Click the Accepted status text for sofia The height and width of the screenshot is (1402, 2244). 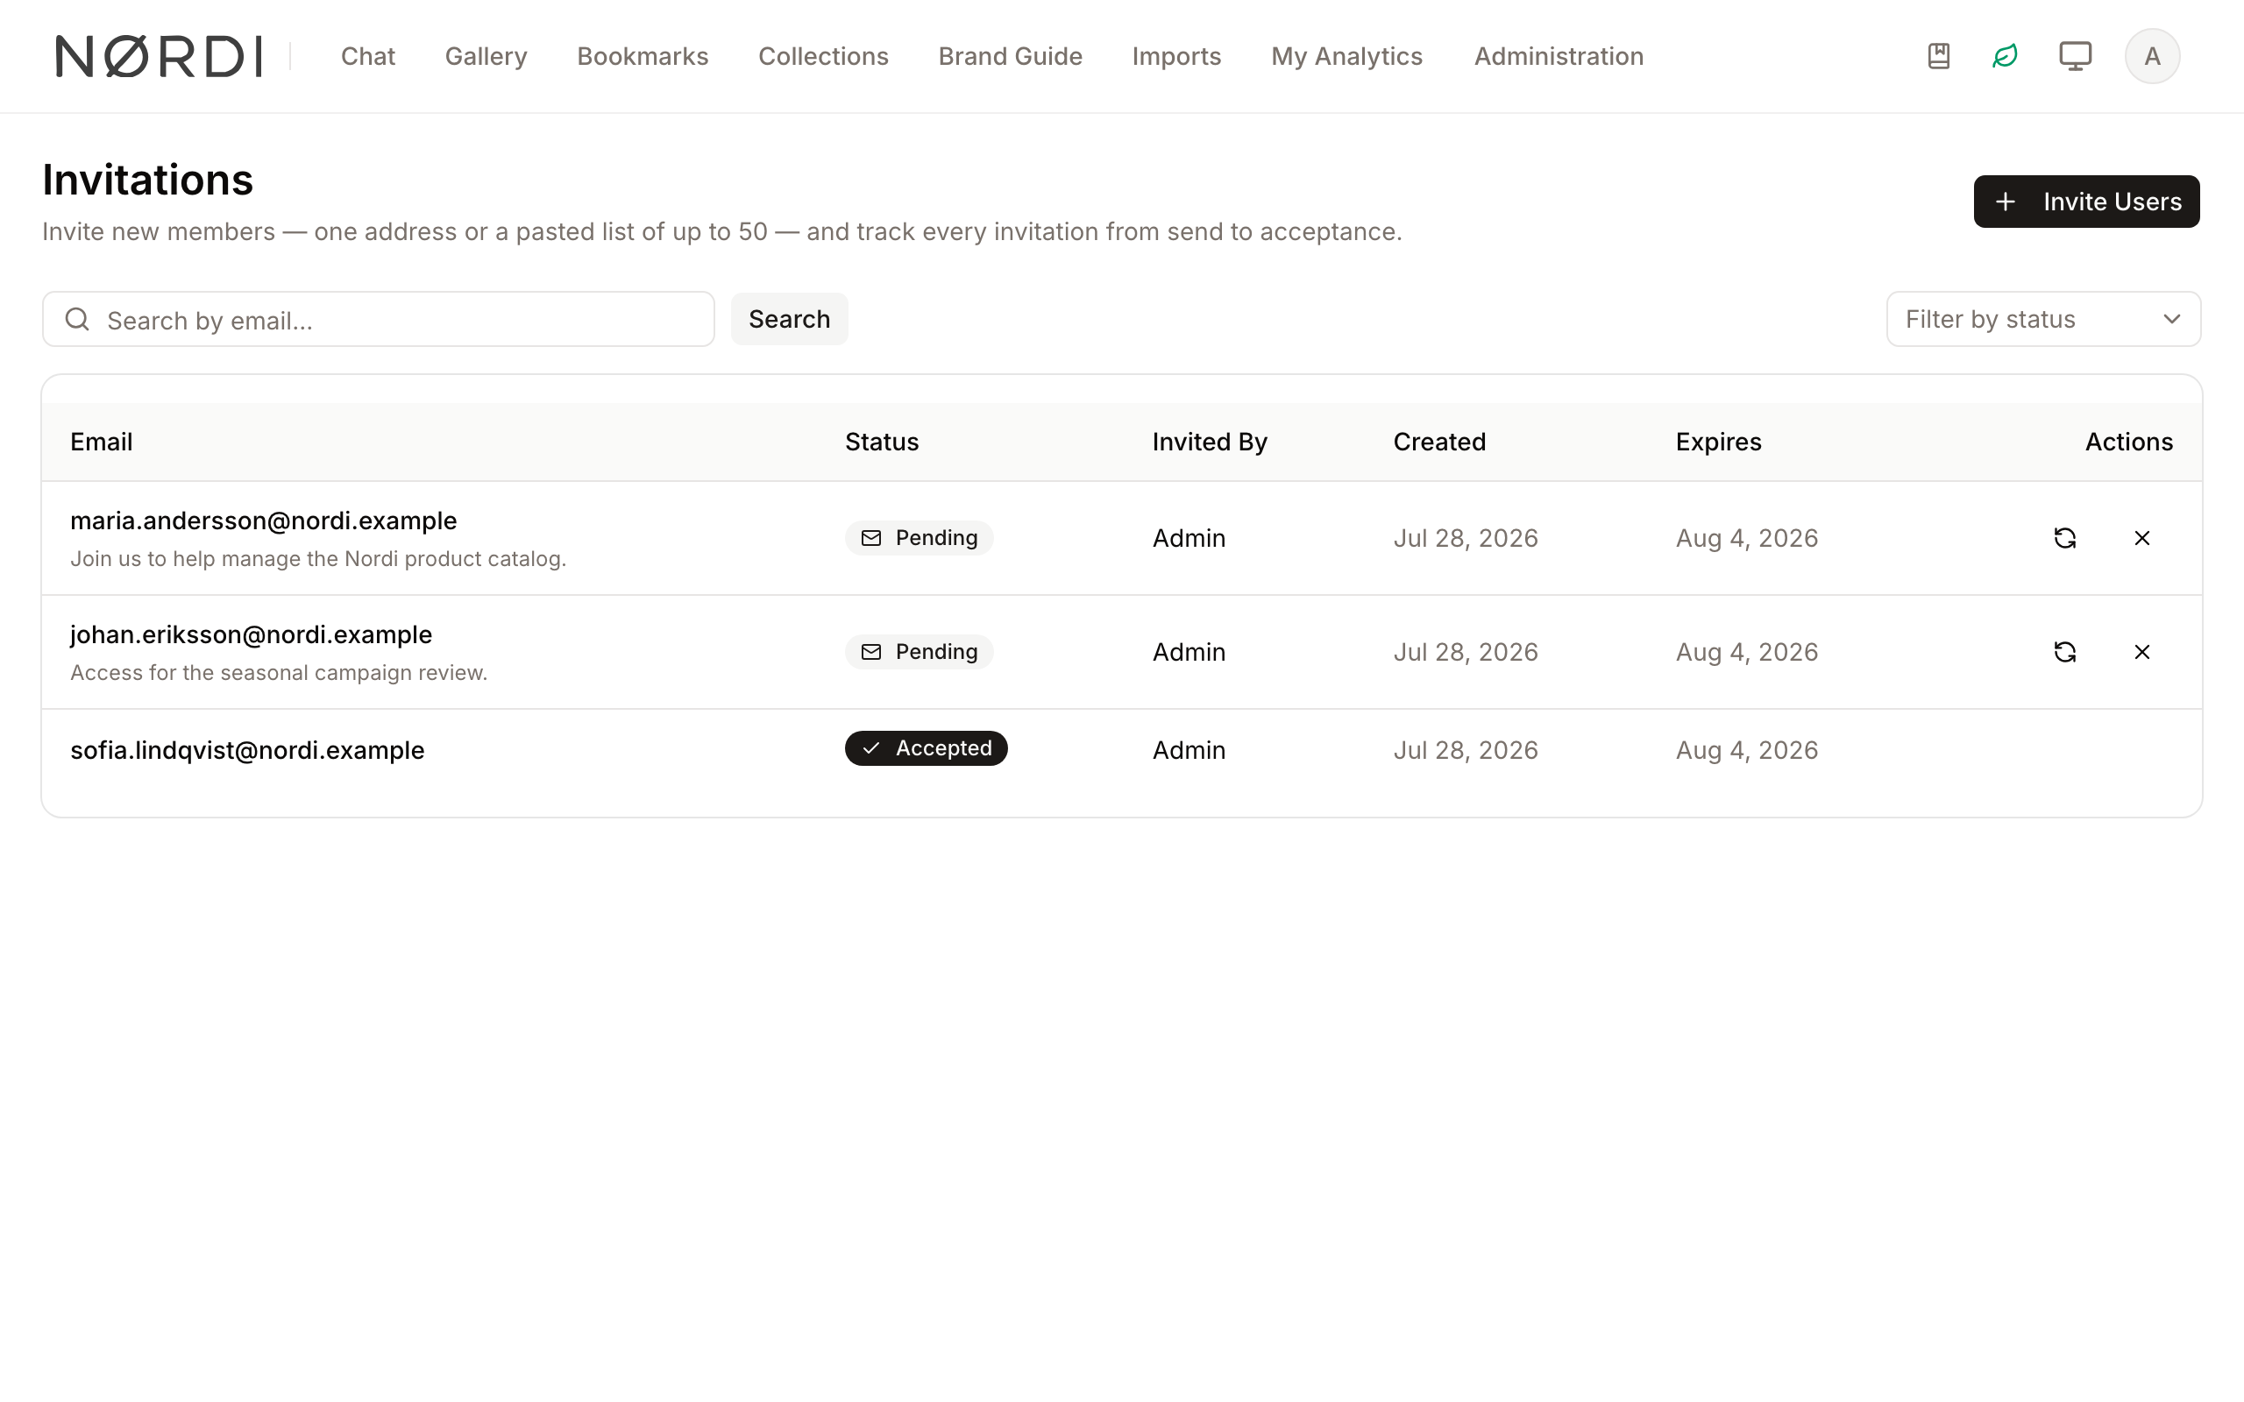point(943,748)
